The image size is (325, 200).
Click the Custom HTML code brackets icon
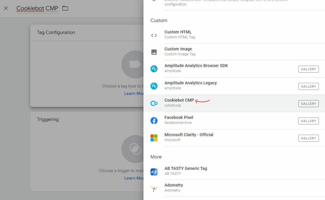(154, 36)
